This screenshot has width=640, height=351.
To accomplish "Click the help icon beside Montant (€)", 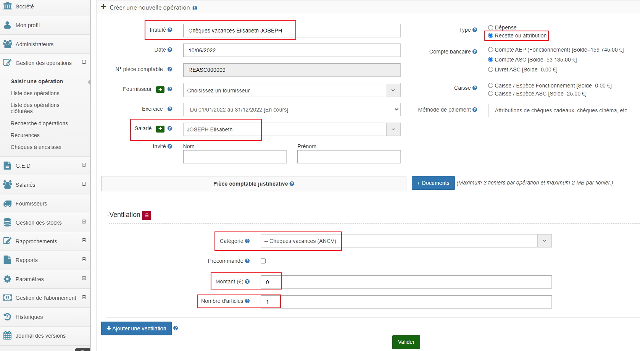I will [247, 281].
